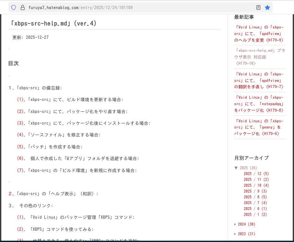Click the URL address bar field

(140, 7)
